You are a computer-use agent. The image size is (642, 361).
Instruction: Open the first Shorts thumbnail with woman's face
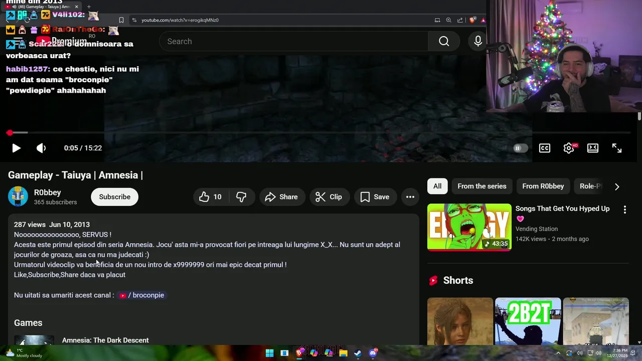(x=460, y=321)
